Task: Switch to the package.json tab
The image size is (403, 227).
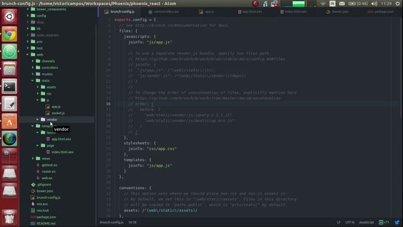Action: coord(381,11)
